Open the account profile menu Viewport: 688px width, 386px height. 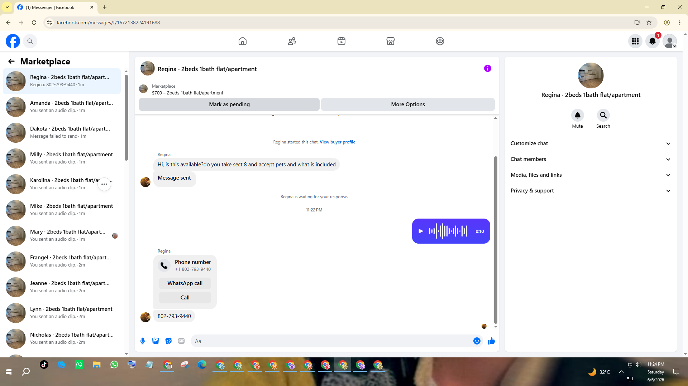[x=670, y=41]
